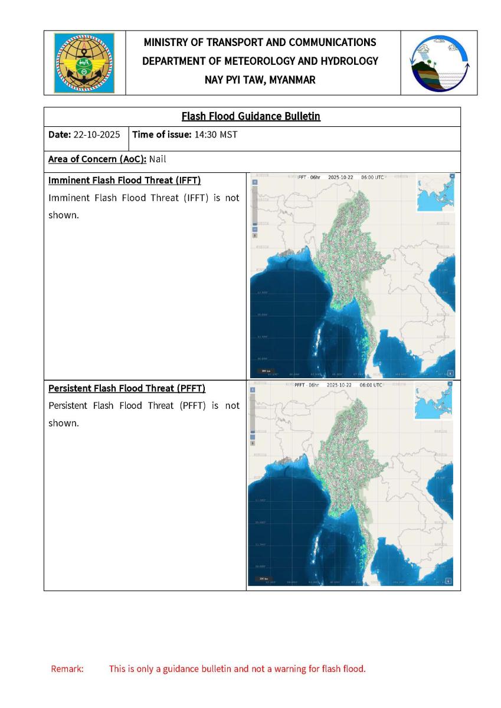Click small S button under IFFT zoom controls
The width and height of the screenshot is (501, 708).
[x=255, y=235]
